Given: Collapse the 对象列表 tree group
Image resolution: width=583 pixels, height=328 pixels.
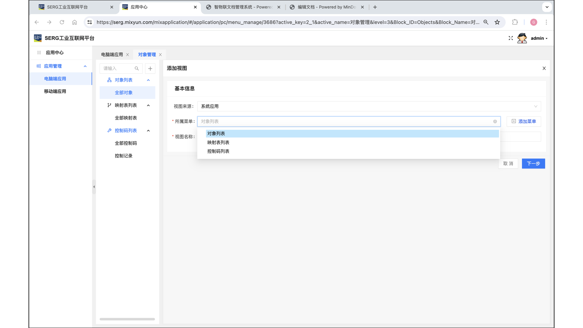Looking at the screenshot, I should click(x=148, y=80).
